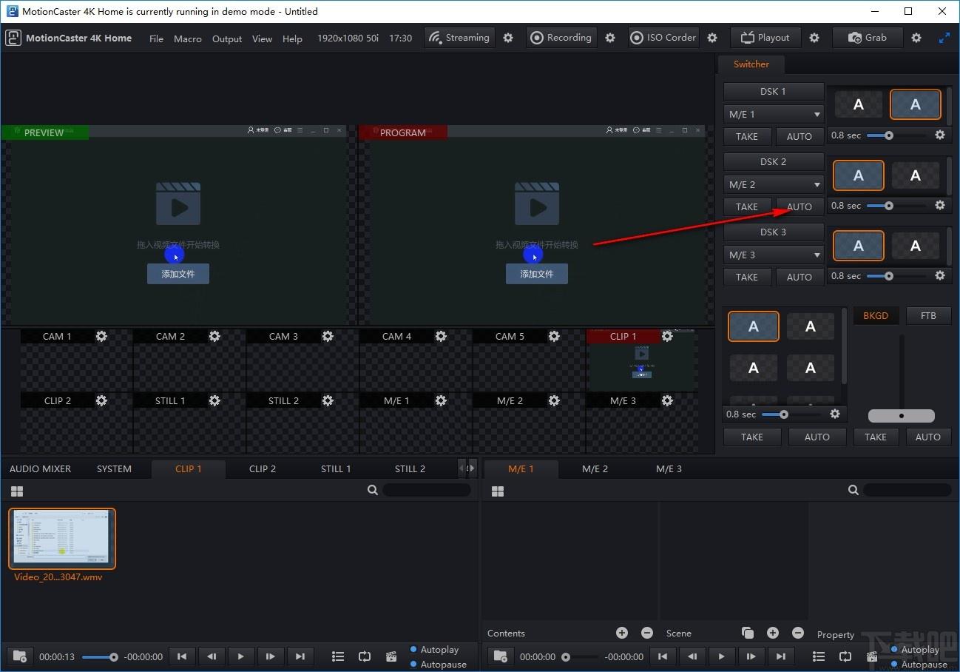The image size is (960, 672).
Task: Open STILL 1 source settings gear
Action: (214, 400)
